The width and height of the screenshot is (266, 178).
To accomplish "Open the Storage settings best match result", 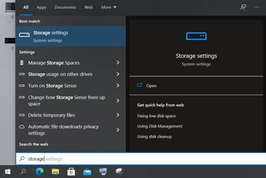I will click(x=71, y=36).
